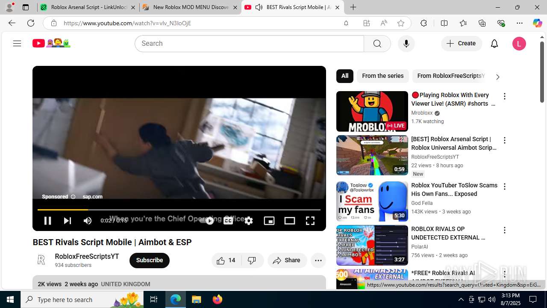The image size is (547, 308).
Task: Click the search magnifier button
Action: tap(377, 44)
